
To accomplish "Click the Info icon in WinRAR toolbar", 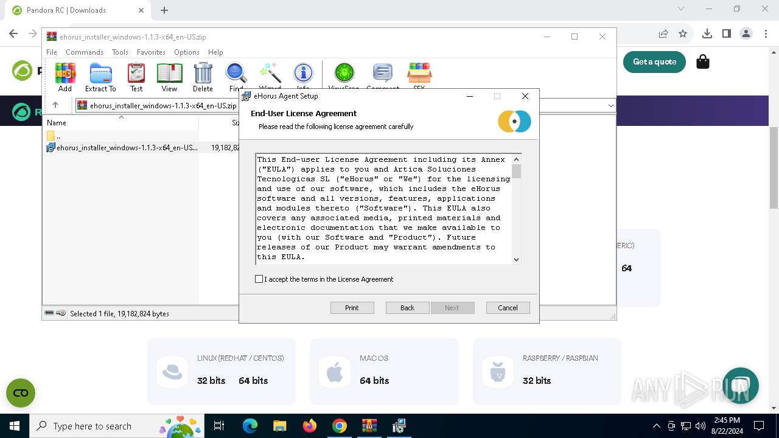I will pyautogui.click(x=303, y=75).
